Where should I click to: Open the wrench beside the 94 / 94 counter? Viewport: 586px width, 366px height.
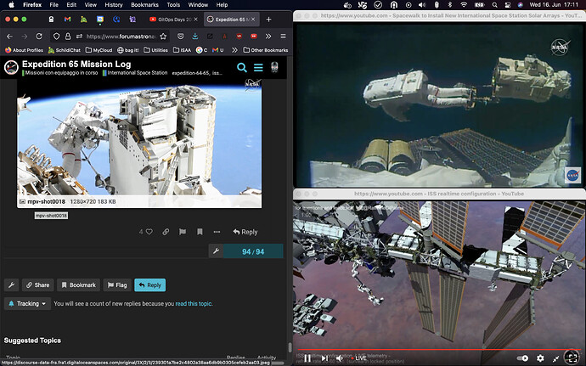click(x=216, y=251)
